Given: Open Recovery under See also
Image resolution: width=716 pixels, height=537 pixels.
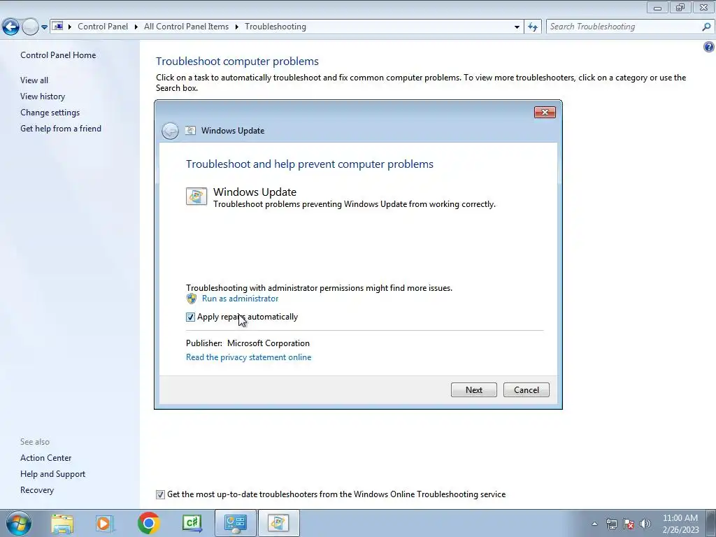Looking at the screenshot, I should coord(37,490).
